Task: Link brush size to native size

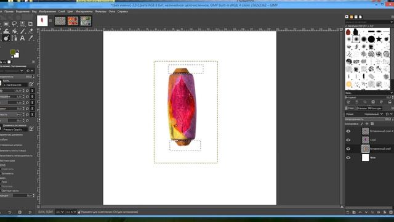Action: pyautogui.click(x=32, y=91)
